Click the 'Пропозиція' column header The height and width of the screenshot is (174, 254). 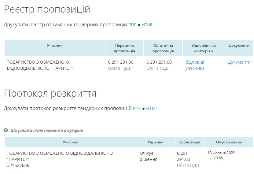click(x=190, y=142)
